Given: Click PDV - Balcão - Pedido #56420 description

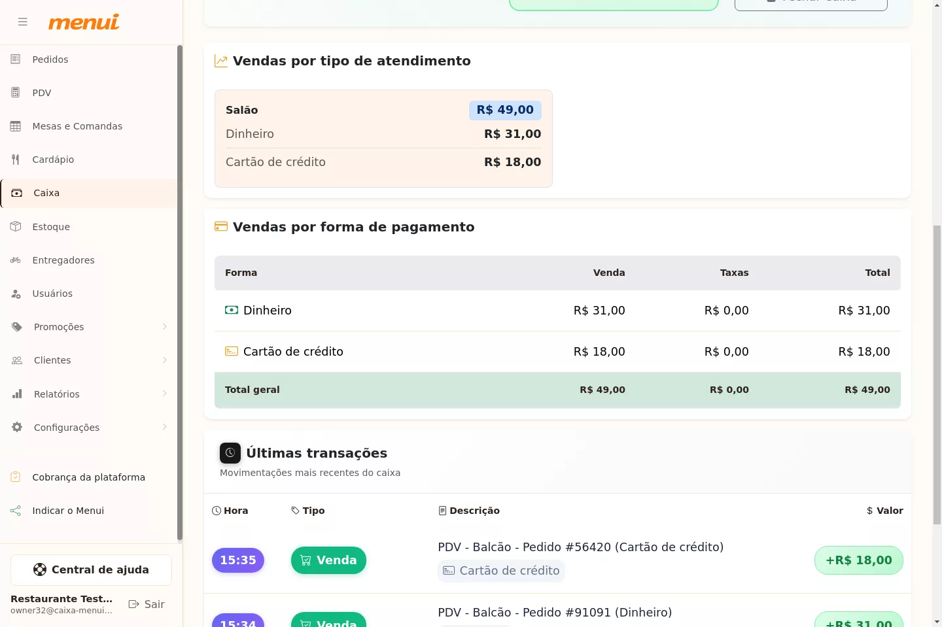Looking at the screenshot, I should pyautogui.click(x=580, y=547).
